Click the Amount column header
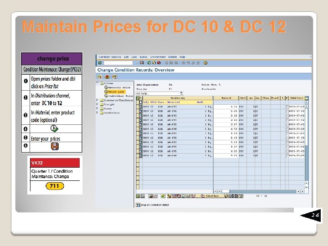This screenshot has width=328, height=246. 226,98
